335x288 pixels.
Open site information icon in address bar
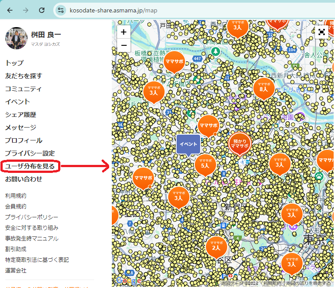61,10
